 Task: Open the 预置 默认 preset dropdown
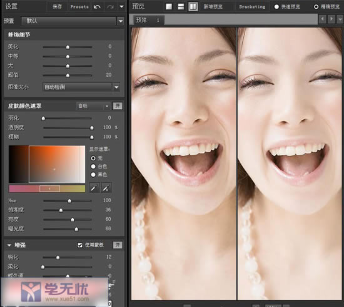pyautogui.click(x=73, y=21)
